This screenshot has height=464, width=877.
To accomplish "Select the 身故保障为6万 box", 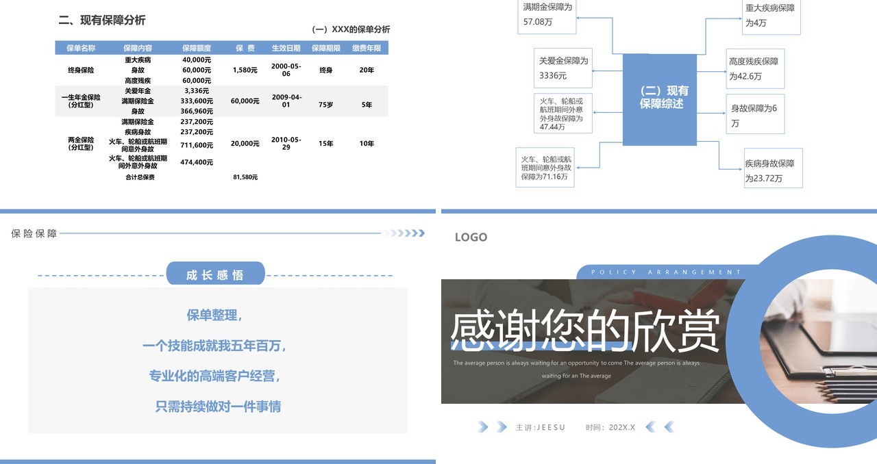I will (756, 114).
